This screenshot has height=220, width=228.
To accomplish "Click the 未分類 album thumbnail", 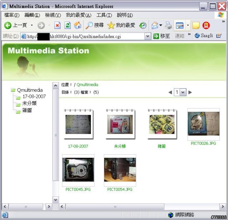I will (120, 124).
